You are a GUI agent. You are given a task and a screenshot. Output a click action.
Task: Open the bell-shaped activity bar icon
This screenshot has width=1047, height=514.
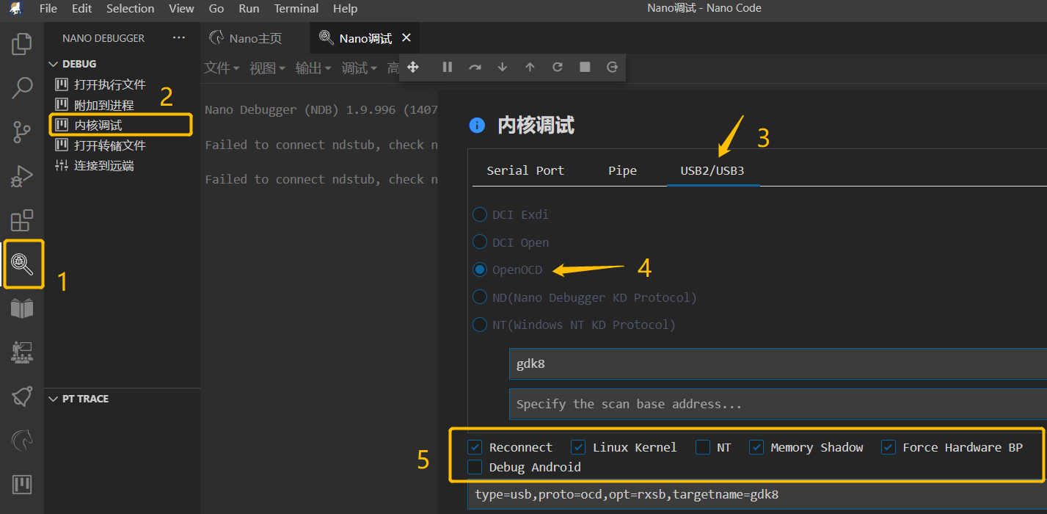(22, 397)
